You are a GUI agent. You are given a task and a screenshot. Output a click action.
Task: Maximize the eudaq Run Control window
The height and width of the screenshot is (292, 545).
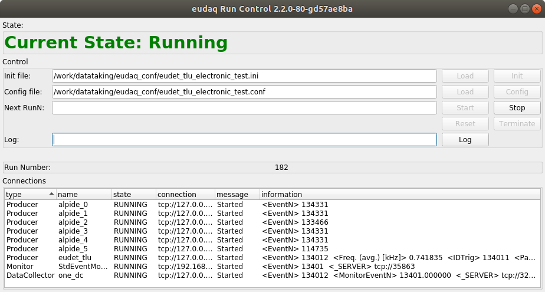coord(524,9)
